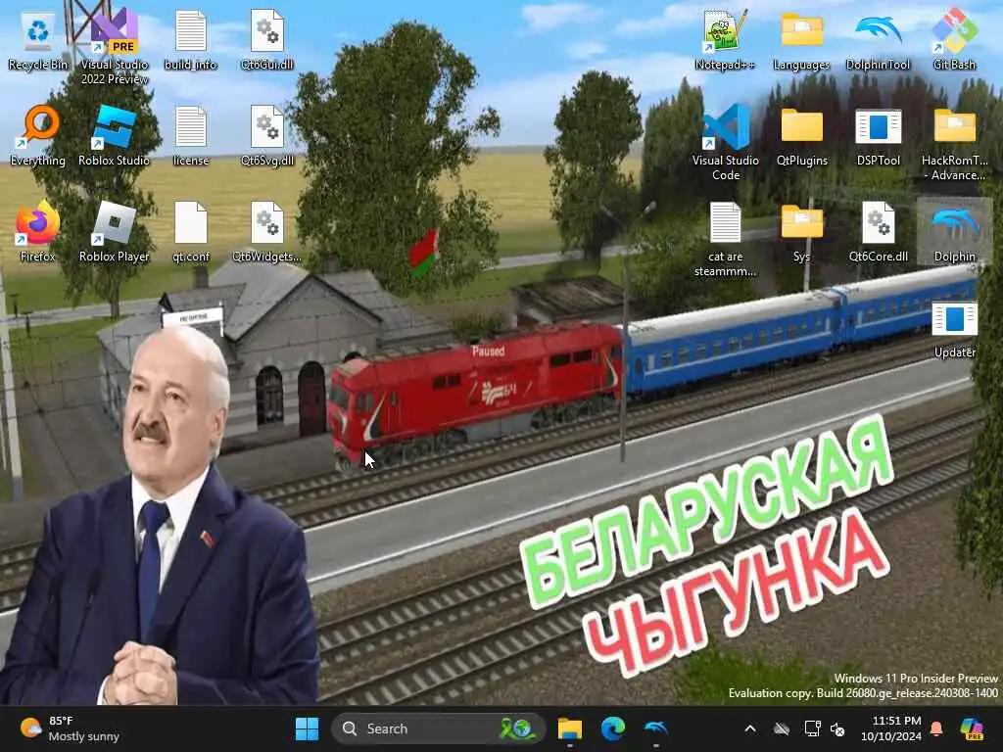1003x752 pixels.
Task: Select the Dolphin emulator desktop icon
Action: pos(954,233)
